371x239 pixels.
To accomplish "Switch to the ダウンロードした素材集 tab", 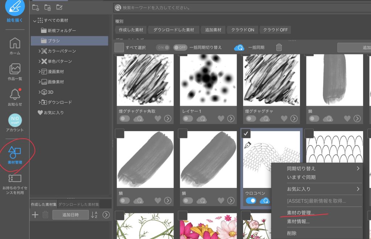I will [79, 204].
